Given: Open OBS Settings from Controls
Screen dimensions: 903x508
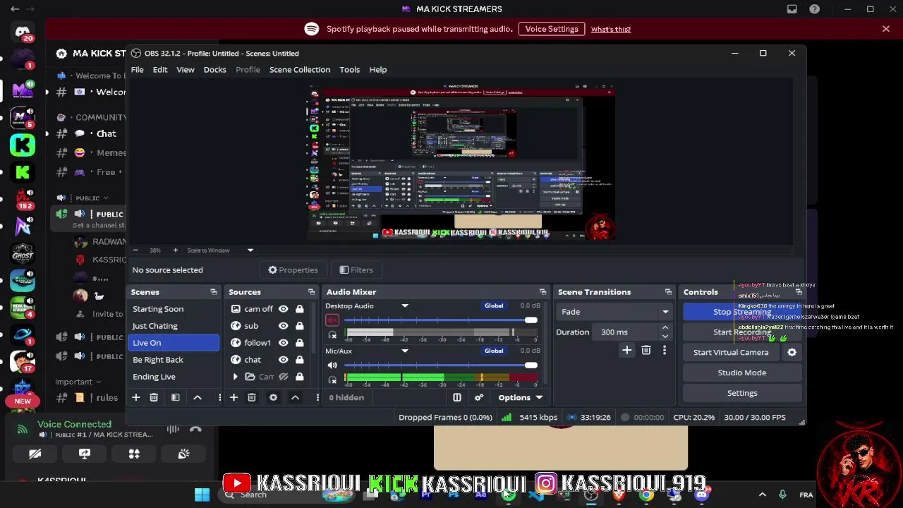Looking at the screenshot, I should [742, 393].
